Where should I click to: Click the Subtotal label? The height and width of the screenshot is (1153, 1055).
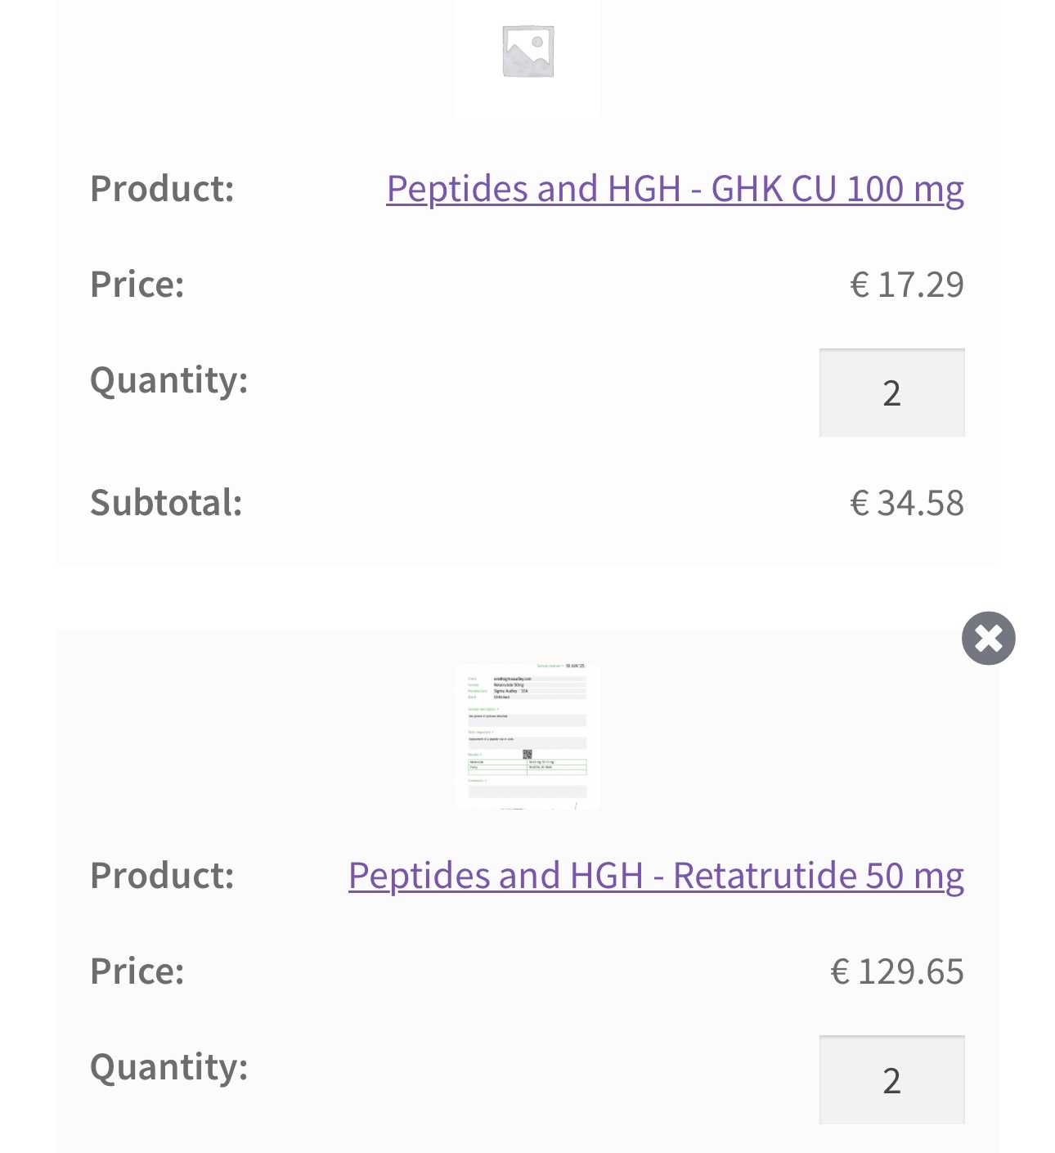[166, 503]
